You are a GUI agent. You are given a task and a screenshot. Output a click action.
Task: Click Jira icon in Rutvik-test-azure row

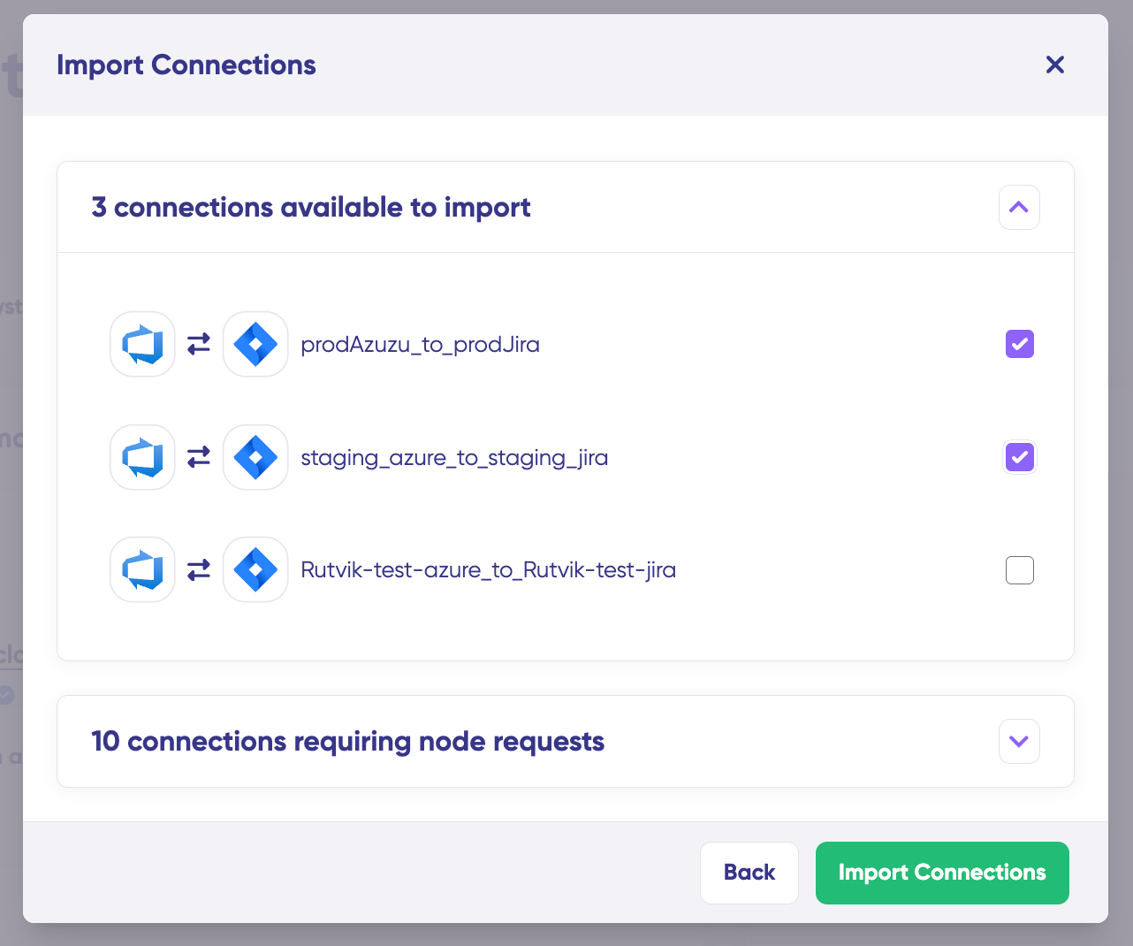point(255,569)
